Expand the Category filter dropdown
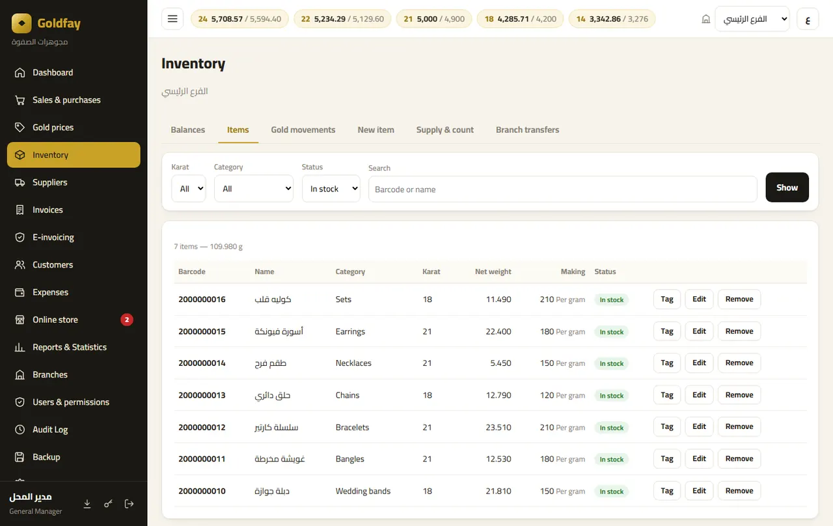The height and width of the screenshot is (526, 833). click(254, 189)
